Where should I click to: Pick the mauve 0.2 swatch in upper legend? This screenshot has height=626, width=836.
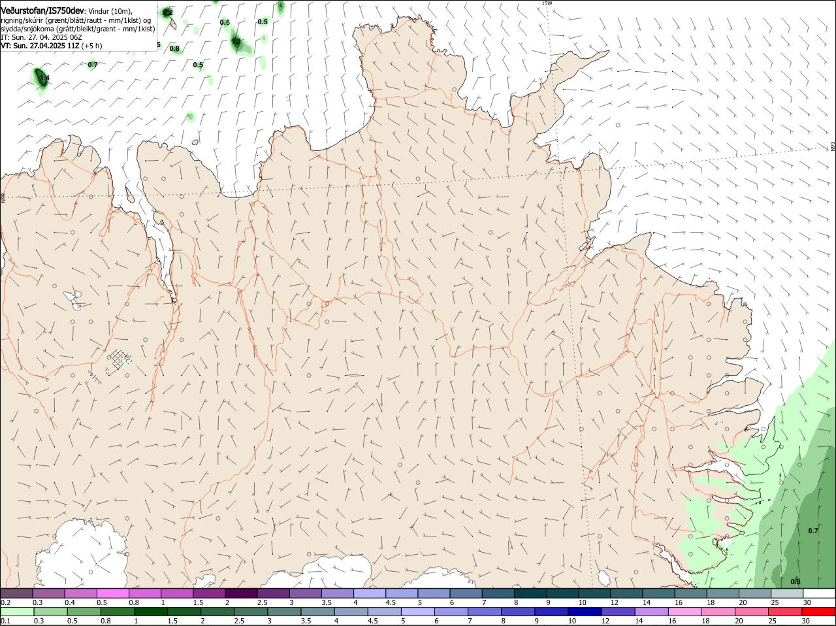point(17,593)
